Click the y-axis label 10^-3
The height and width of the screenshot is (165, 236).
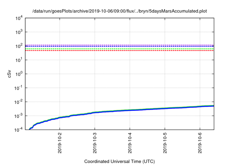18,116
